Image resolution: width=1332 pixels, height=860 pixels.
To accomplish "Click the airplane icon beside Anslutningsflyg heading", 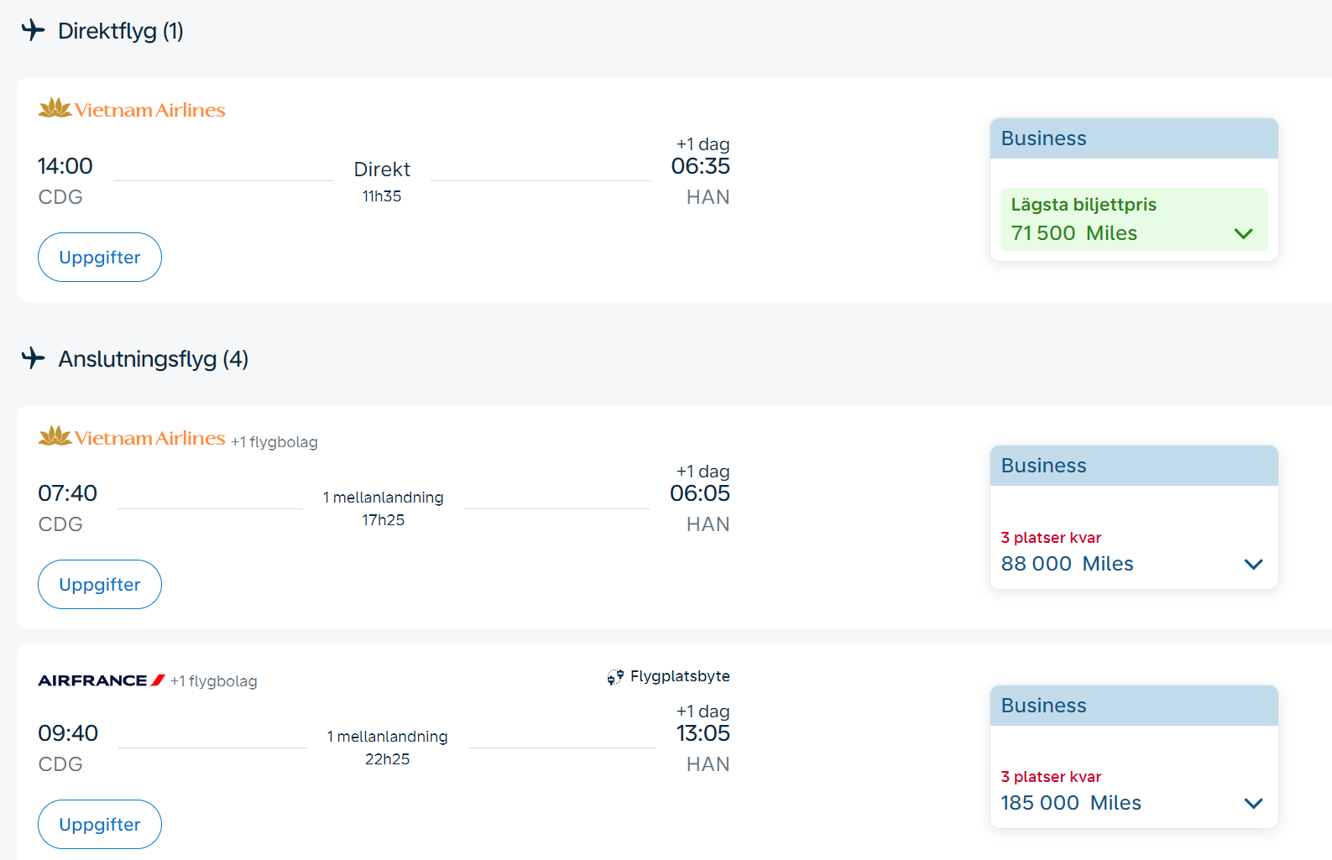I will click(33, 358).
